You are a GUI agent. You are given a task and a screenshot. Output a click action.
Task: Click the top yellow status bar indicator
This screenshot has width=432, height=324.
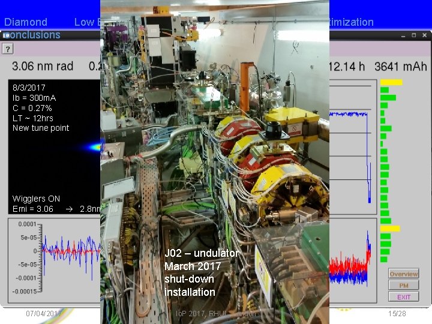(391, 82)
